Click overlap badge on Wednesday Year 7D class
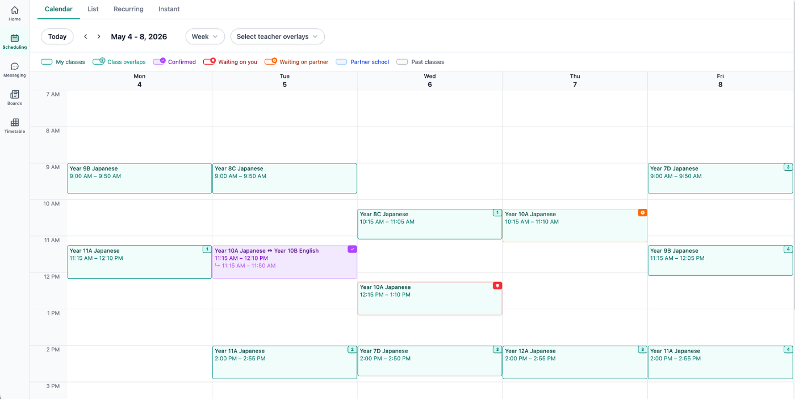The height and width of the screenshot is (399, 795). click(x=497, y=350)
